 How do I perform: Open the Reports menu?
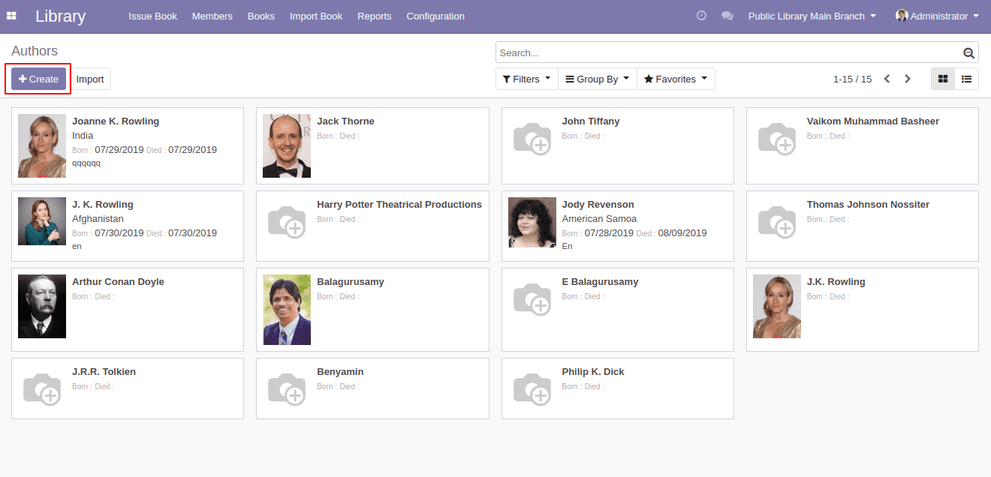tap(375, 16)
